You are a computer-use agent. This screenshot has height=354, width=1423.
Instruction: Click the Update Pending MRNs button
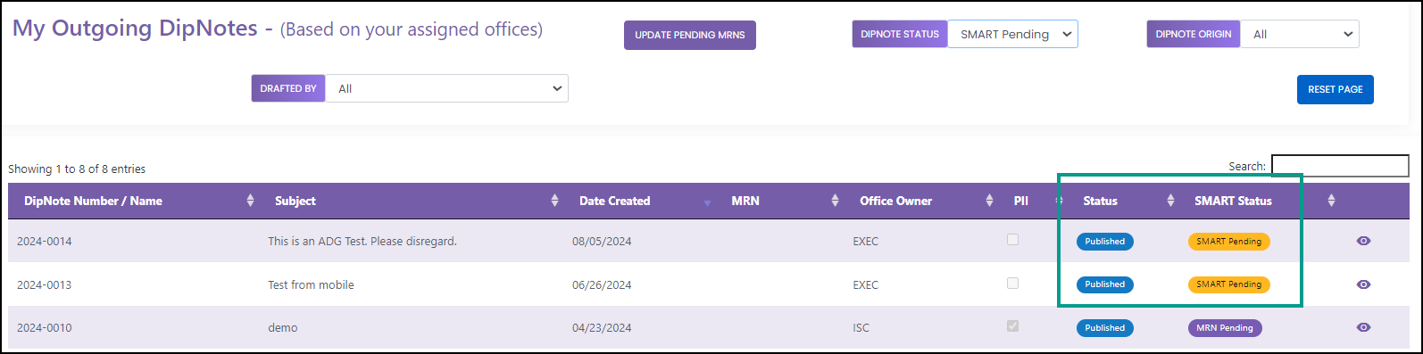[x=690, y=35]
